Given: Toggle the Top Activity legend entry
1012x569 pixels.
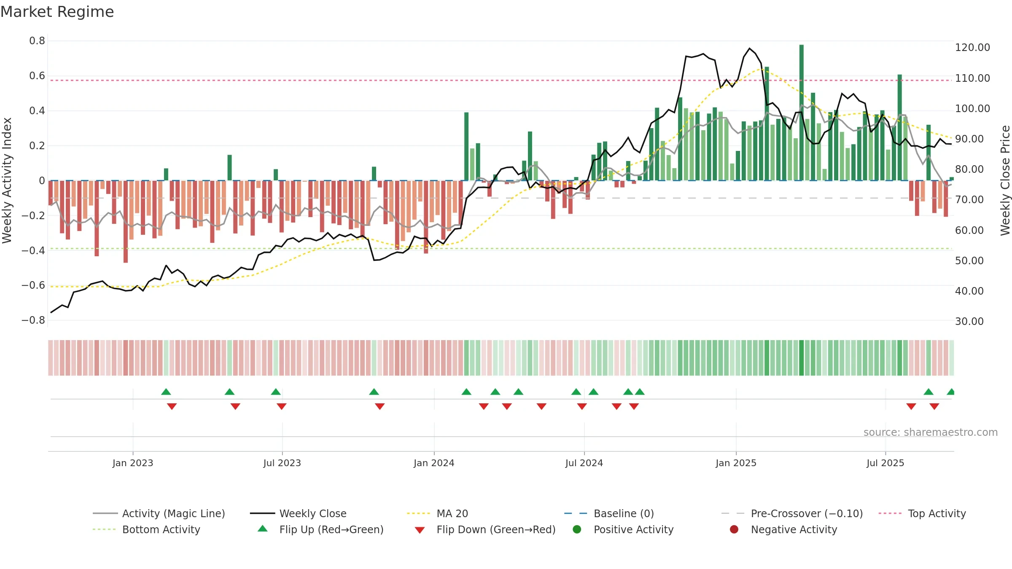Looking at the screenshot, I should pos(922,513).
